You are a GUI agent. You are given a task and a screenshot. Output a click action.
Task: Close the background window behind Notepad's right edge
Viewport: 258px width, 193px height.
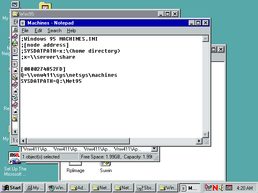[221, 49]
